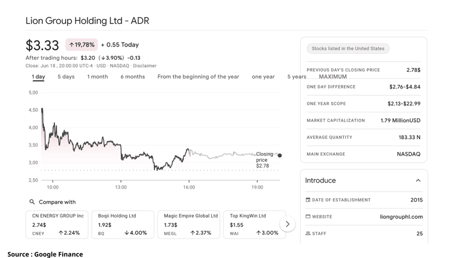The width and height of the screenshot is (451, 258).
Task: Click the average quantity 183.33 N value
Action: 409,137
